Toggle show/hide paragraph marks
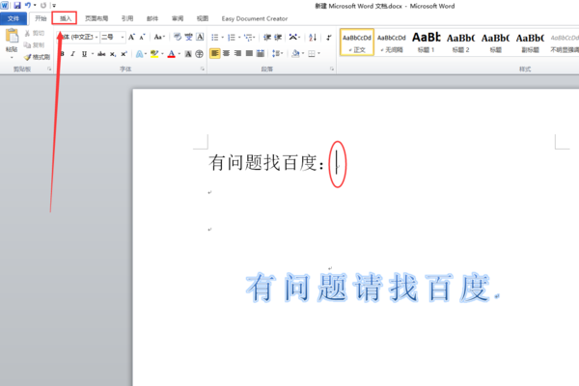 (329, 38)
